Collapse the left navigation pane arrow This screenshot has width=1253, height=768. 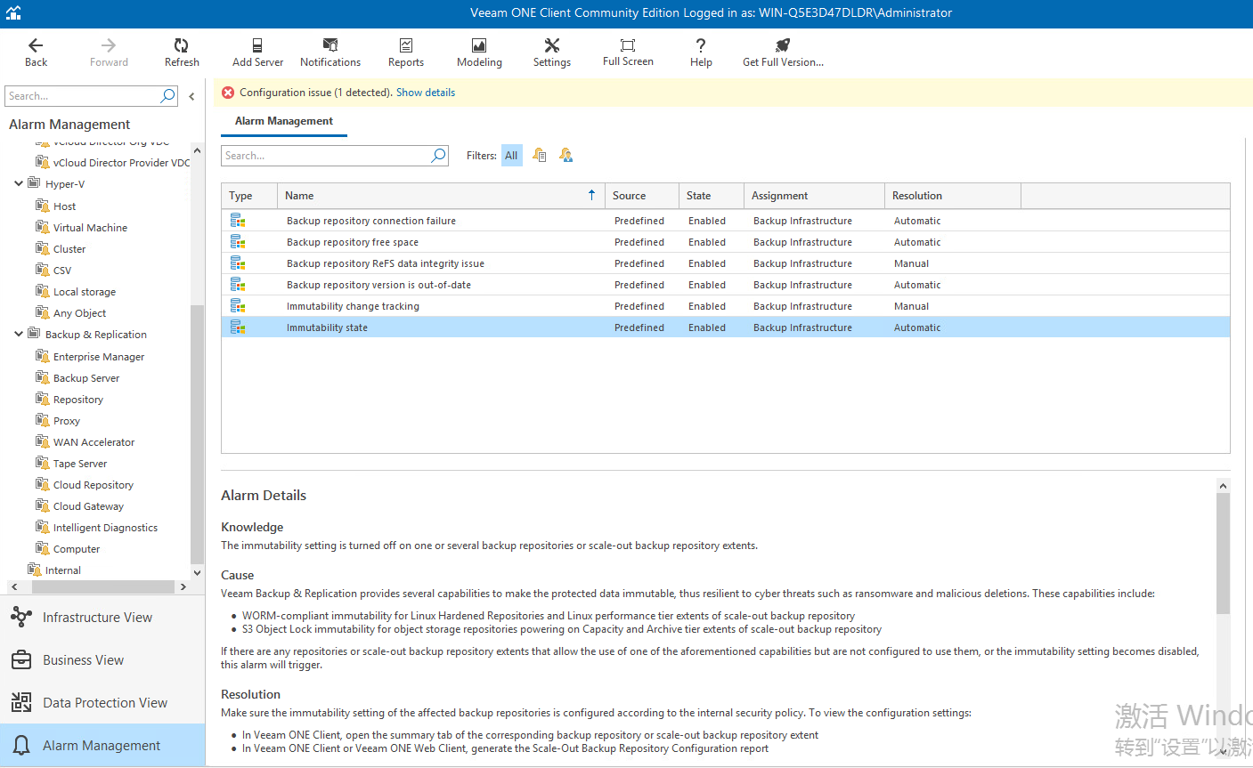click(191, 96)
